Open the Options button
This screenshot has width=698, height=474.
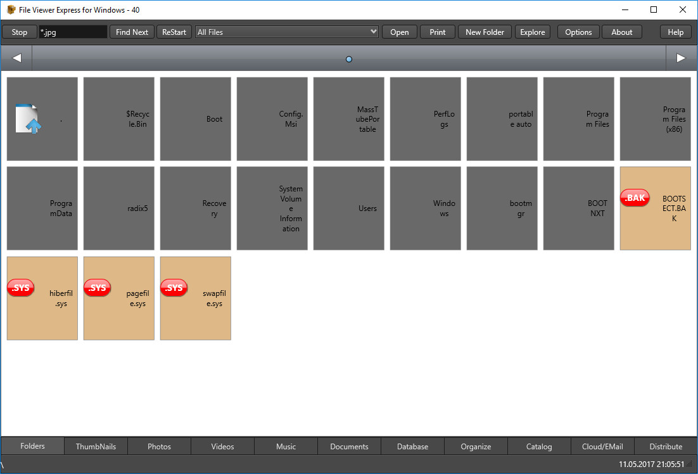pos(578,32)
